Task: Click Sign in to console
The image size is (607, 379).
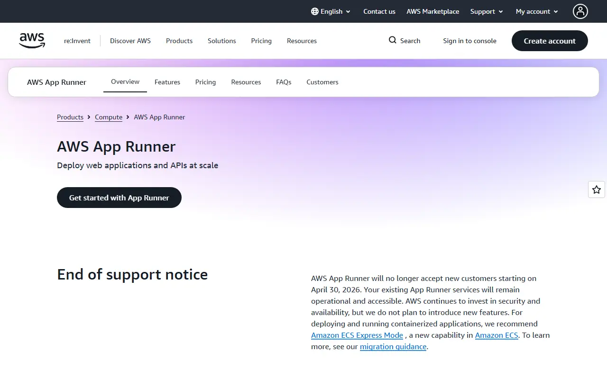Action: click(x=470, y=41)
